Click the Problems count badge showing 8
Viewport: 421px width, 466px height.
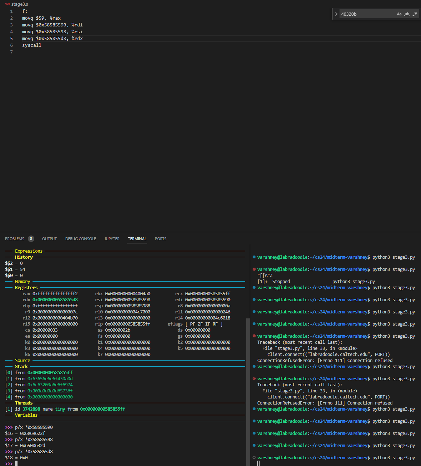click(31, 239)
